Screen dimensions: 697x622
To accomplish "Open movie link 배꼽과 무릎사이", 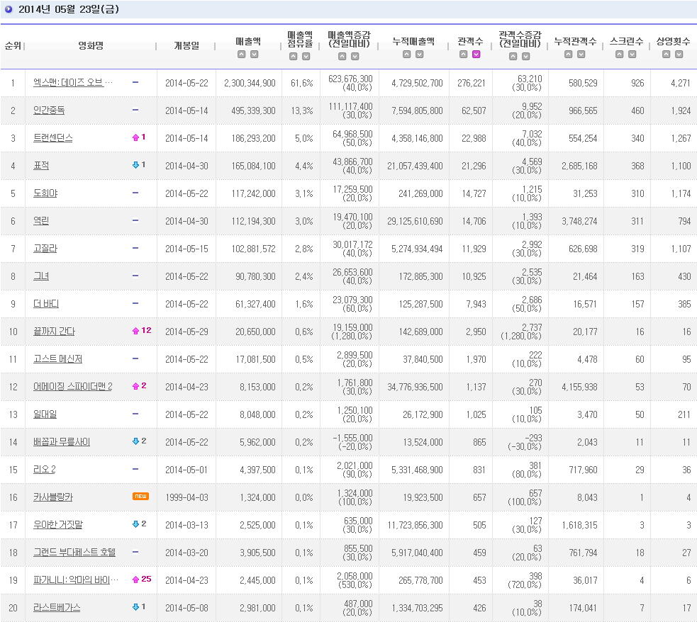I will tap(62, 442).
